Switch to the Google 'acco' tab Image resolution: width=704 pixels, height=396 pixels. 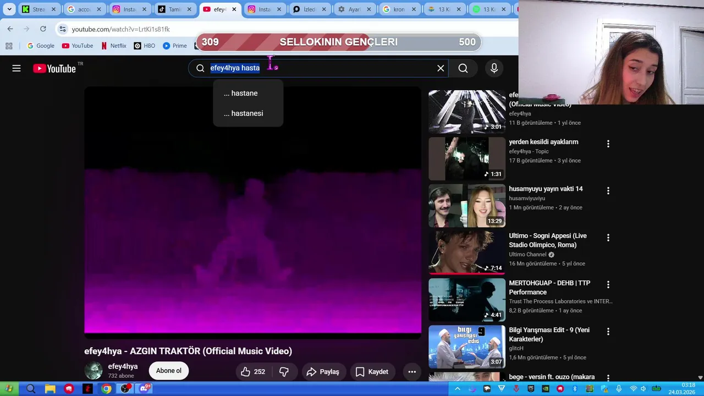[x=84, y=9]
